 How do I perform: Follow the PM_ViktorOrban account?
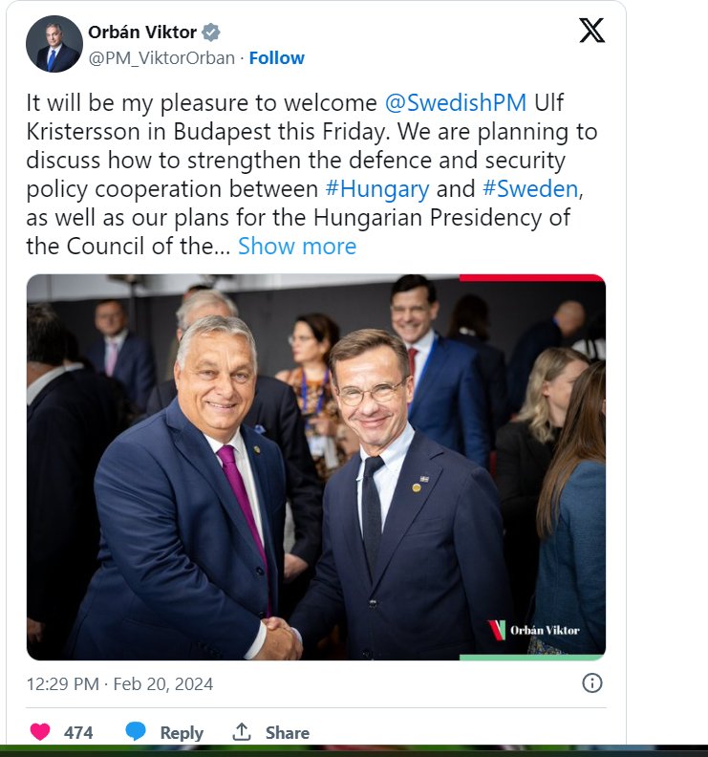pos(277,57)
